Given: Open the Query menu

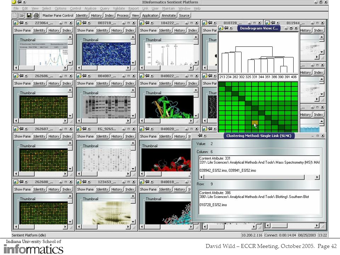Looking at the screenshot, I should [x=104, y=8].
